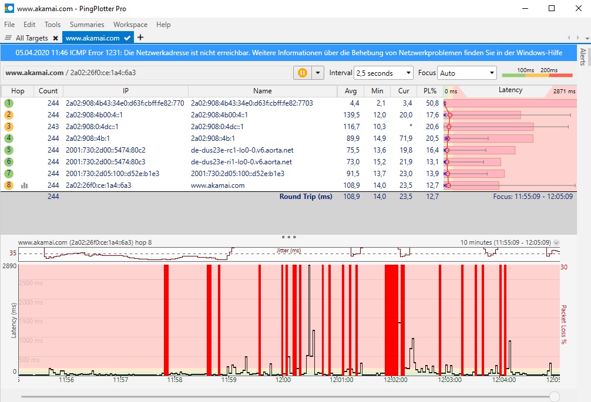The width and height of the screenshot is (591, 402).
Task: Click the blue ICMP Error 1231 notification banner
Action: coord(288,53)
